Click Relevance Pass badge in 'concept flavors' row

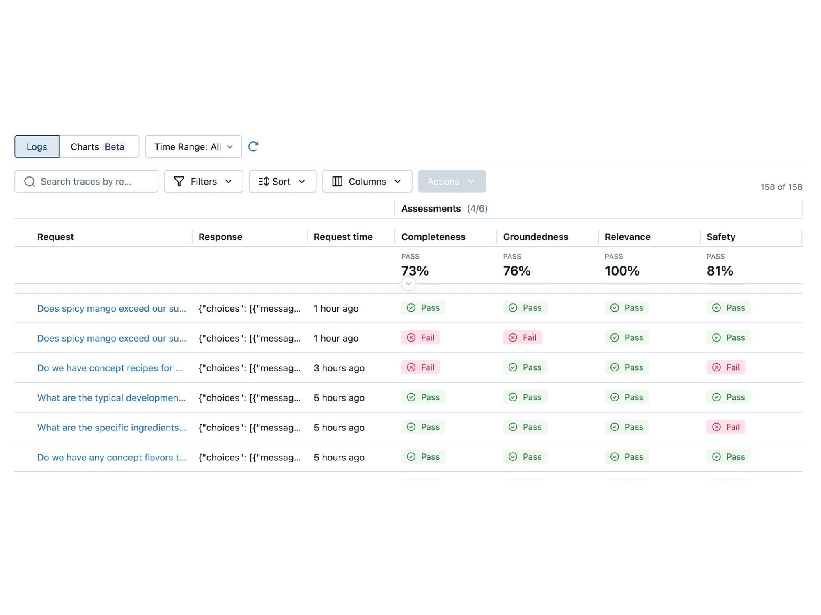[x=627, y=456]
